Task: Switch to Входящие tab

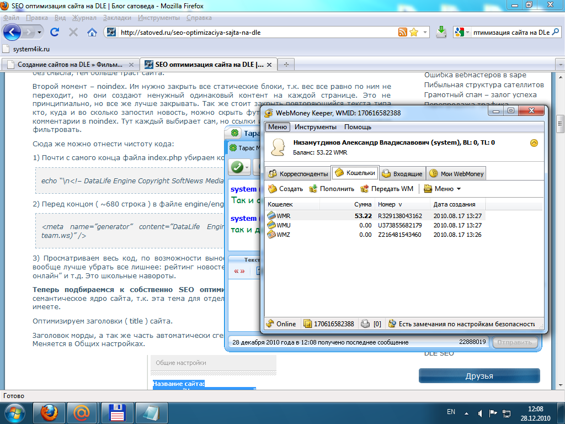Action: (x=402, y=174)
